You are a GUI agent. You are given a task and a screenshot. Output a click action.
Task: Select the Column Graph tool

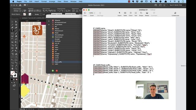[16, 54]
